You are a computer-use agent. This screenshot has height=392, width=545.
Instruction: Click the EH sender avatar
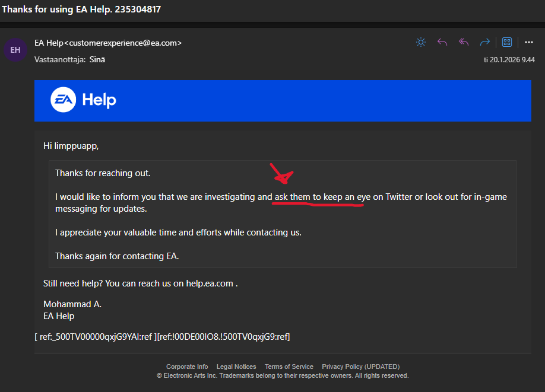coord(15,50)
